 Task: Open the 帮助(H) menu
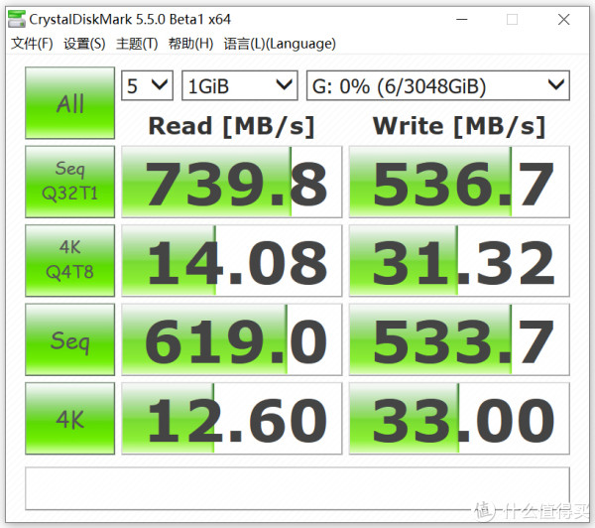click(190, 44)
